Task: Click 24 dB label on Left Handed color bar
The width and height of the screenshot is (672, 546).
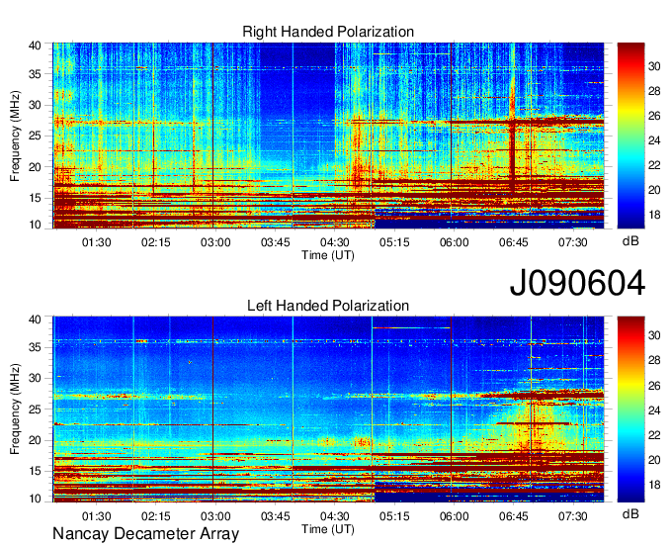Action: [x=654, y=410]
